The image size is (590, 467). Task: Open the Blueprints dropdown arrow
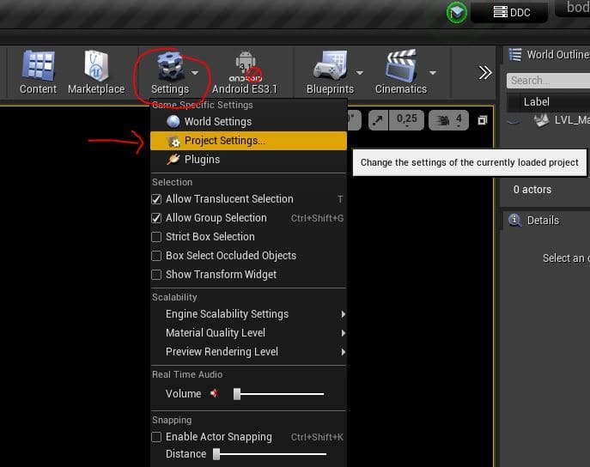[359, 73]
